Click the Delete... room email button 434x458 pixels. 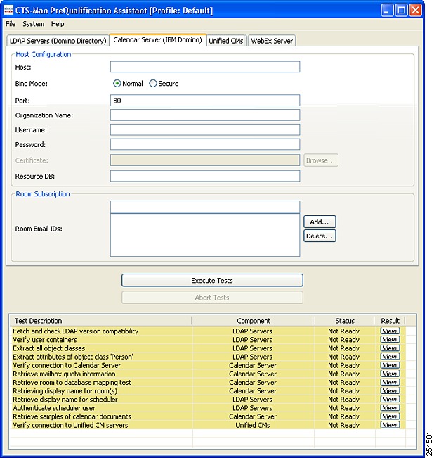(320, 236)
